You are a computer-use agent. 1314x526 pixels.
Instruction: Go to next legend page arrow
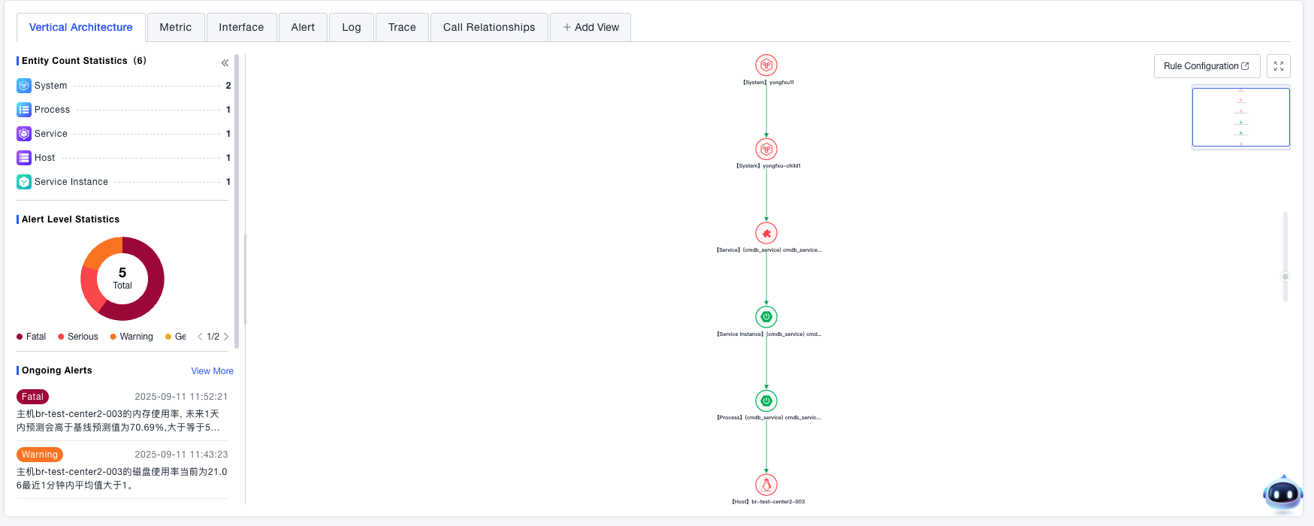(226, 337)
